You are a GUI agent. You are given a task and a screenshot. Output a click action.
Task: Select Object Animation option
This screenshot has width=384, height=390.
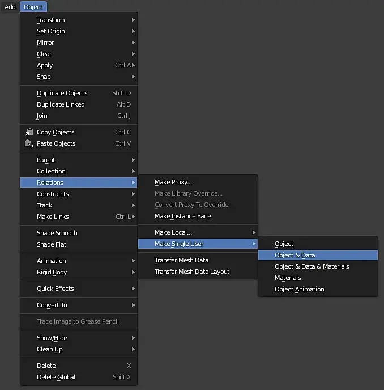(300, 289)
